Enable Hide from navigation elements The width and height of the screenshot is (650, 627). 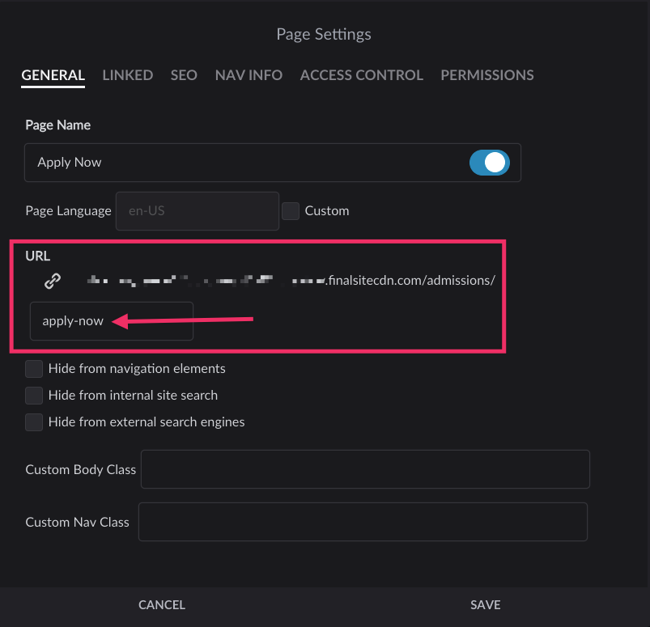34,368
